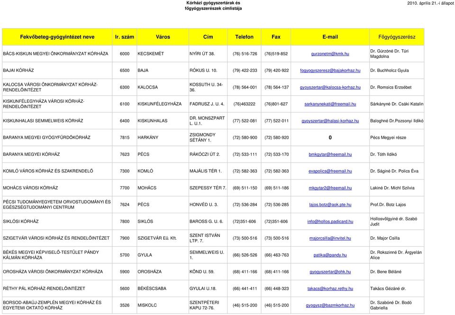Select the city 'BÉKÉSCSABA'
The width and height of the screenshot is (455, 315).
[x=152, y=288]
